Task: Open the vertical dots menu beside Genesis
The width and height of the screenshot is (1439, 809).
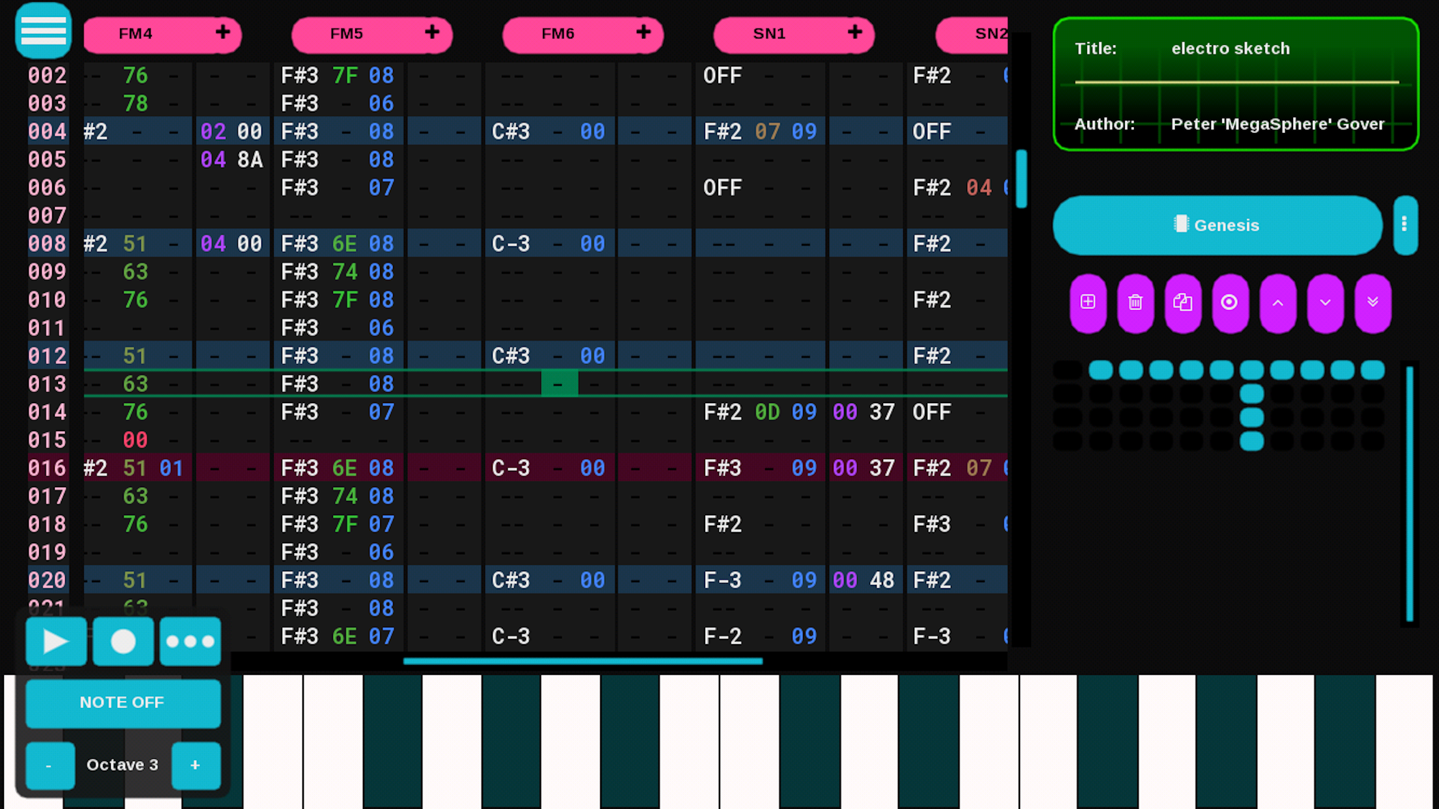Action: pyautogui.click(x=1404, y=225)
